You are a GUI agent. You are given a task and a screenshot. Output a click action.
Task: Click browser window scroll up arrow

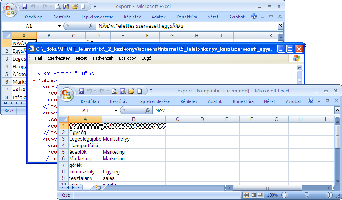300,68
